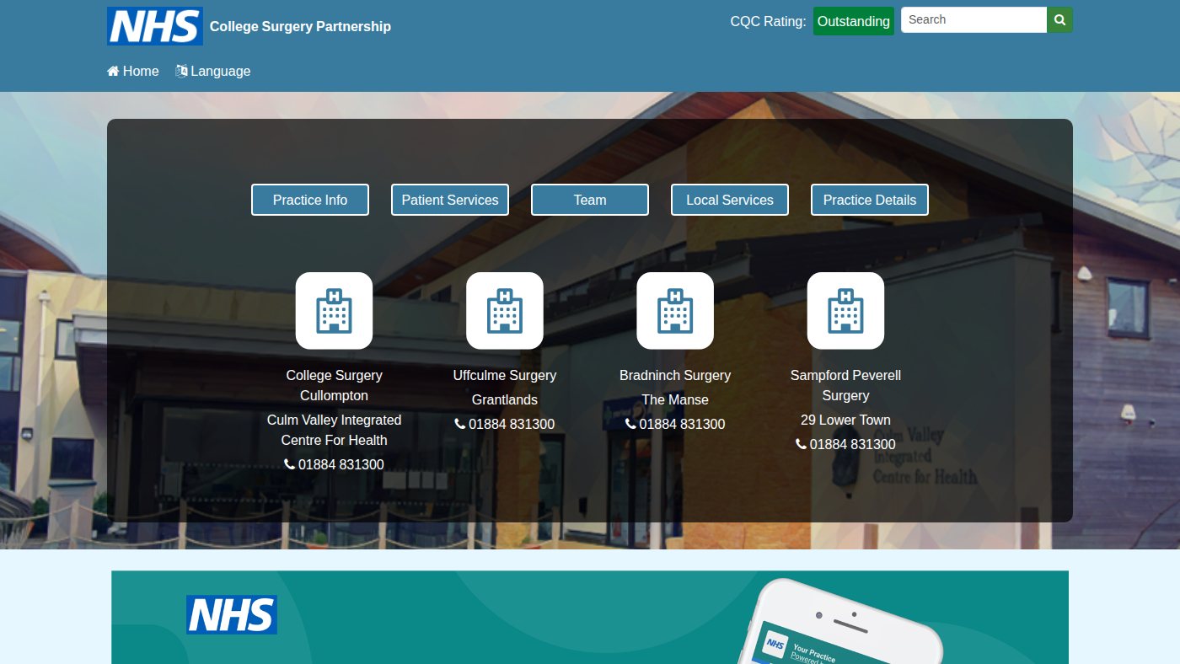This screenshot has width=1180, height=664.
Task: Open College Surgery Cullompton hospital icon
Action: [334, 311]
